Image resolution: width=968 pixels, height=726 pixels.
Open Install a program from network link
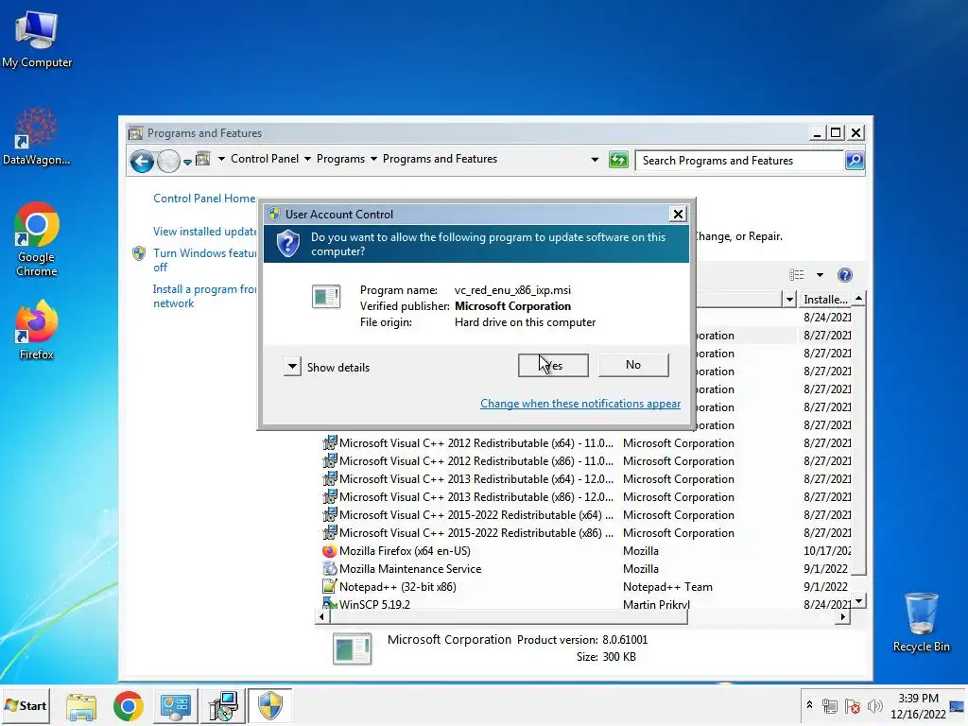[204, 296]
